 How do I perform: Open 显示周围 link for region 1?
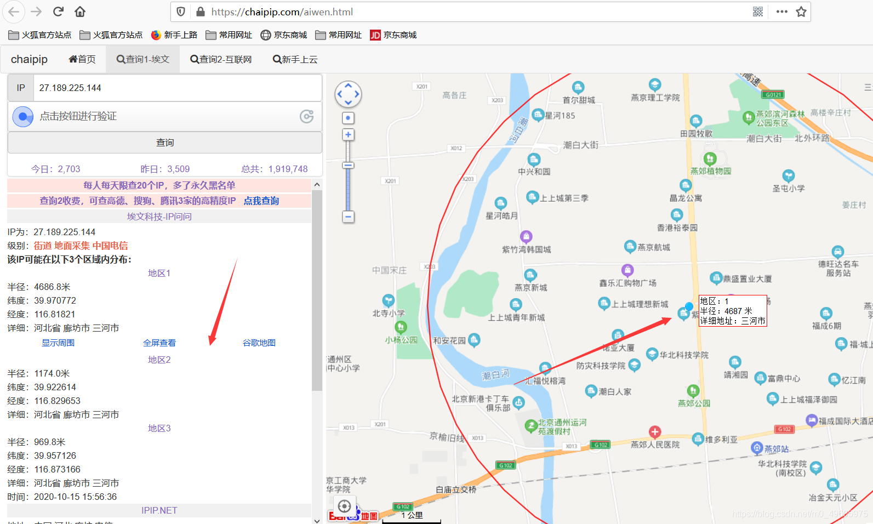[x=58, y=343]
